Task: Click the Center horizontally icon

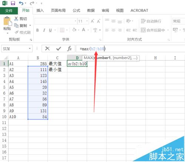Action: (x=113, y=30)
